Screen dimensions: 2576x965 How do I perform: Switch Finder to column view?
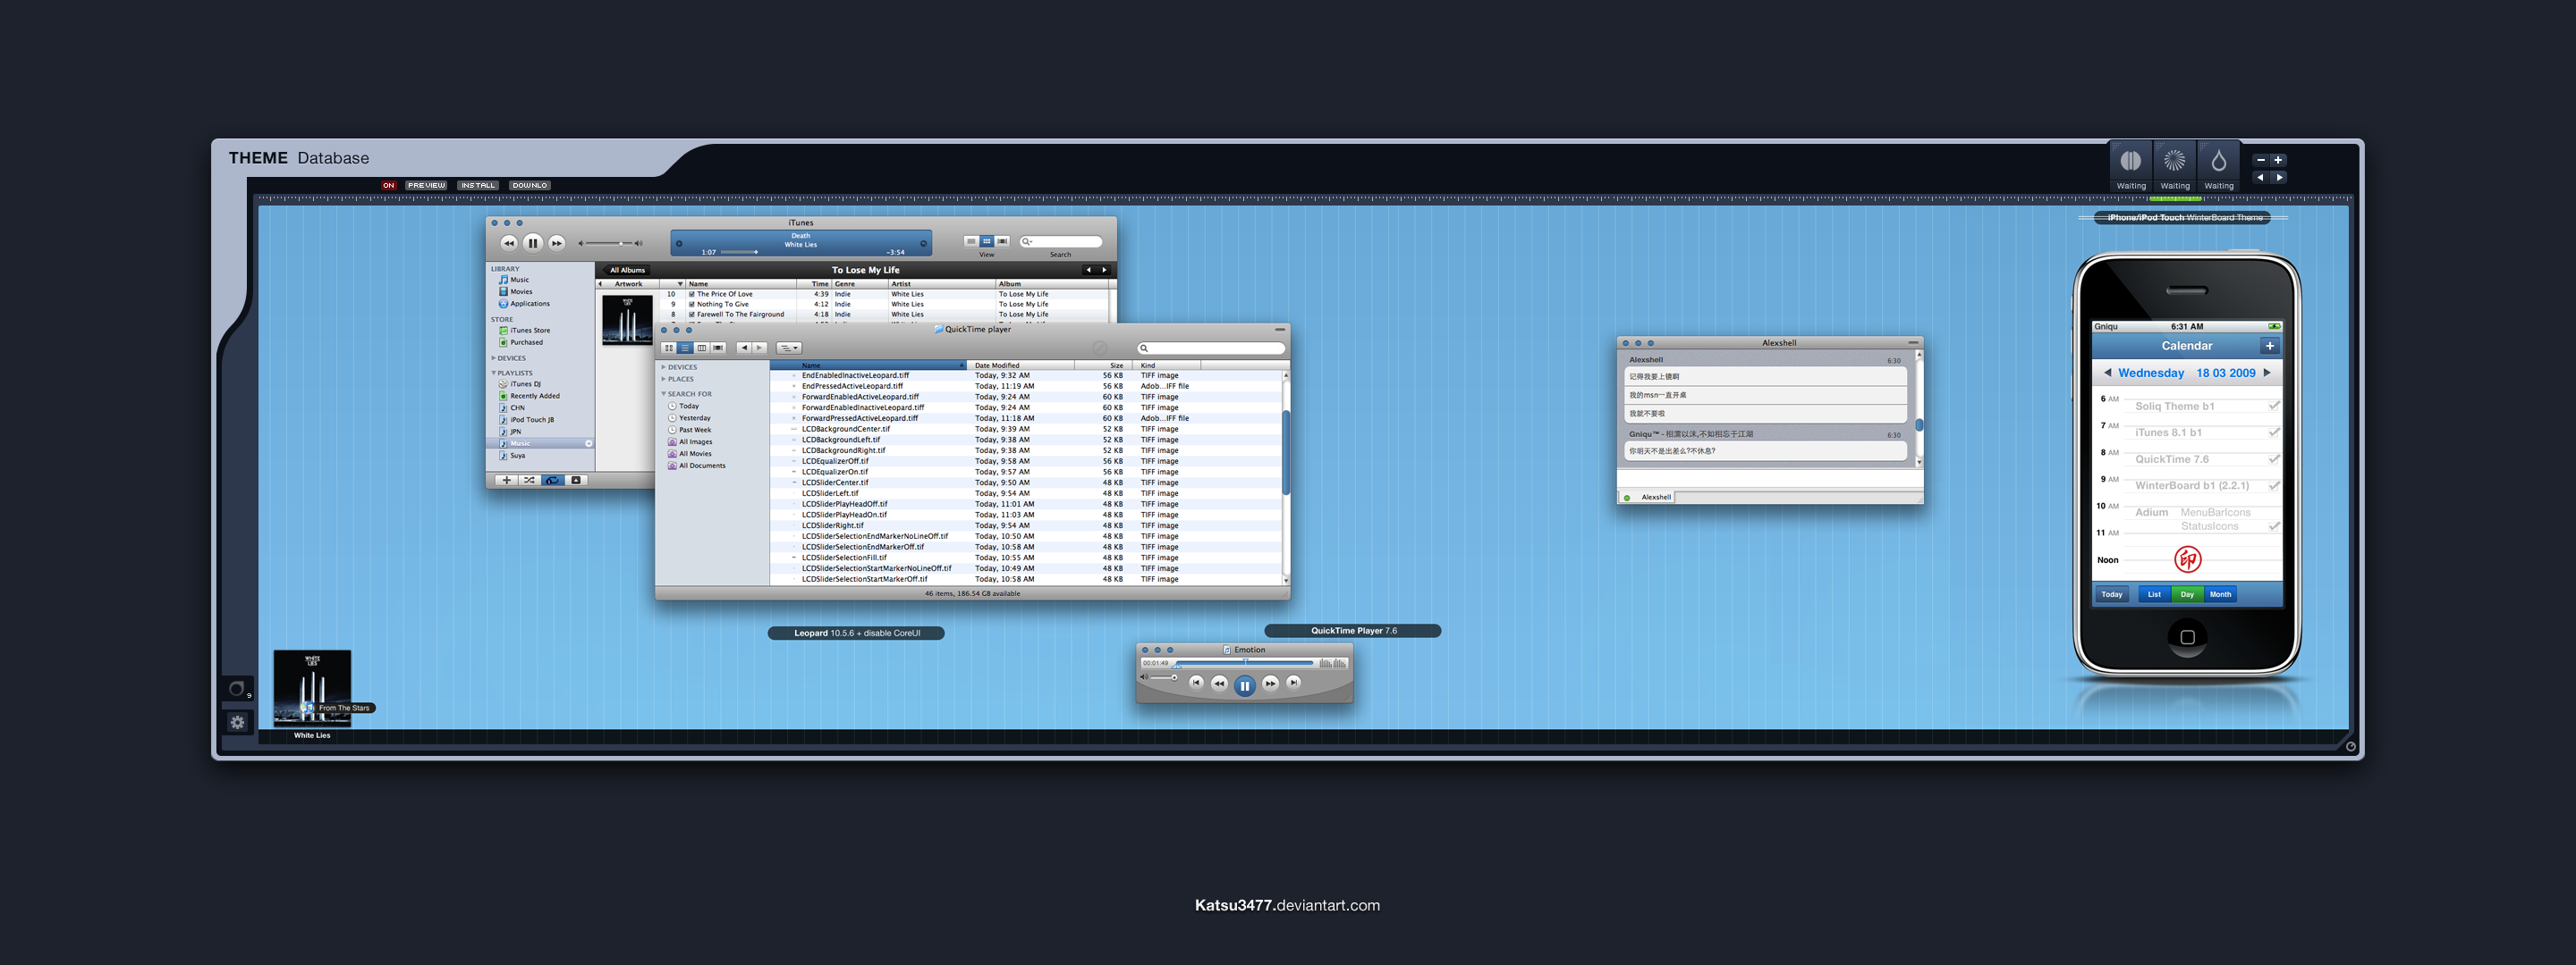(x=702, y=348)
